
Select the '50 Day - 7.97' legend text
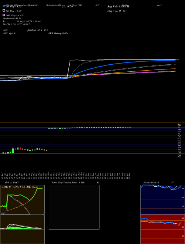tap(14, 11)
